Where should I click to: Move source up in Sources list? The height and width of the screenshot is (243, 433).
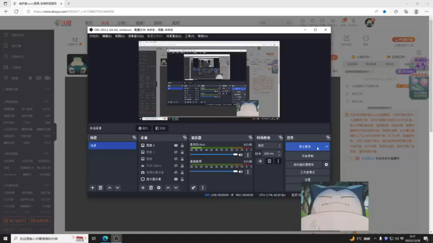pos(168,187)
